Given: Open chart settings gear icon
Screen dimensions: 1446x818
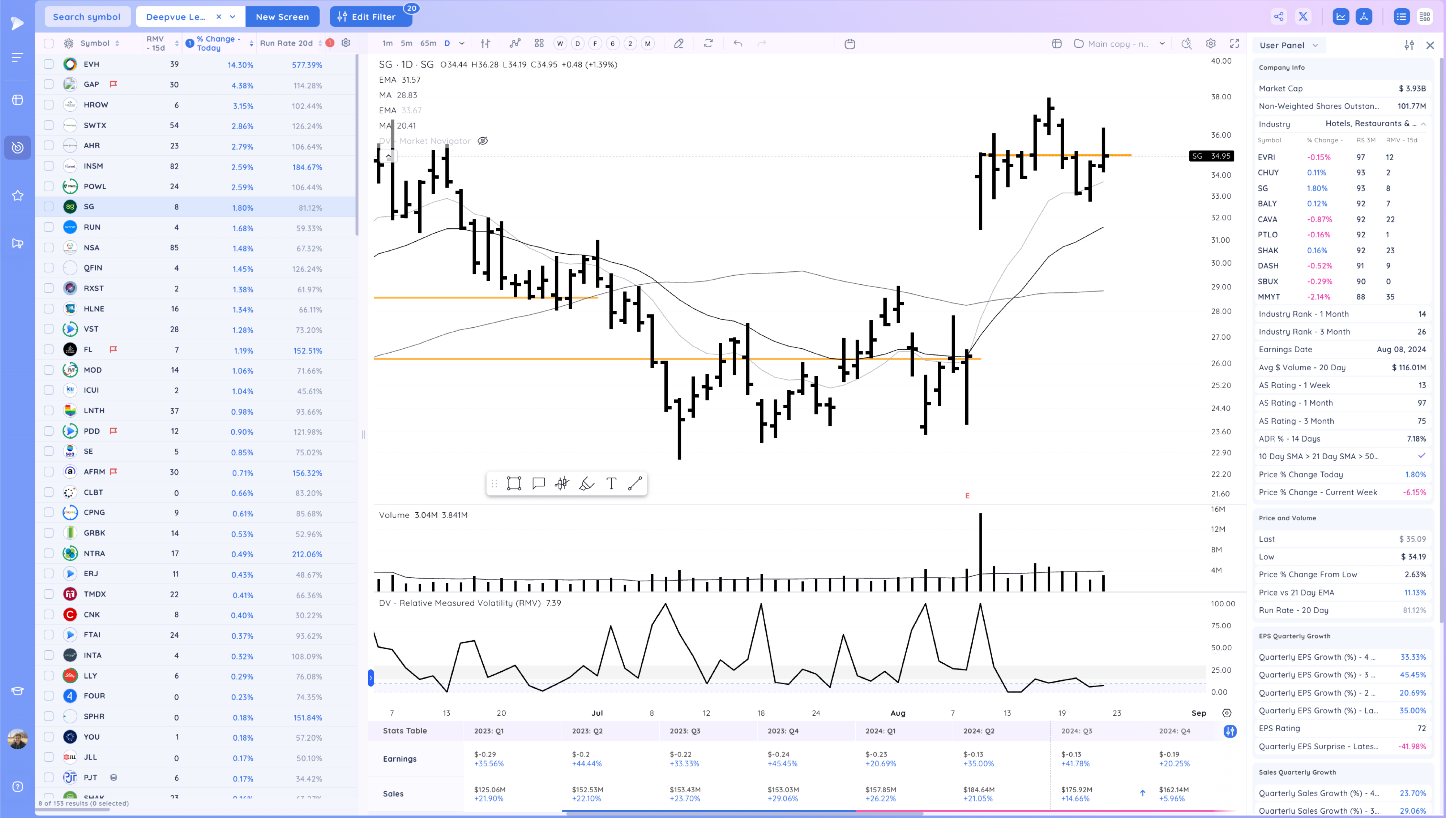Looking at the screenshot, I should pyautogui.click(x=1211, y=43).
